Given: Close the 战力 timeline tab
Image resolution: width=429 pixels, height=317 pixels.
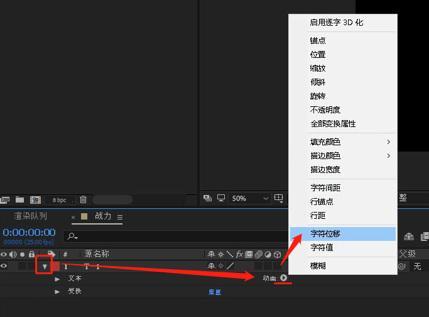Looking at the screenshot, I should tap(73, 217).
